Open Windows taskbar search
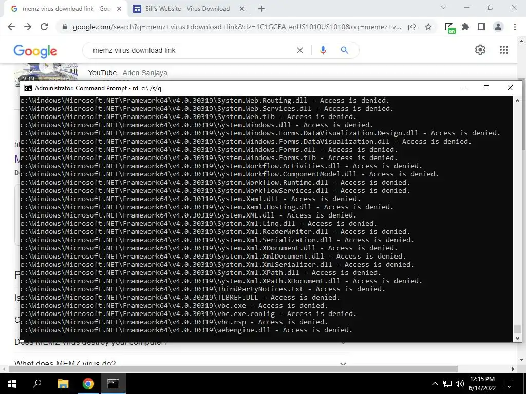The image size is (526, 394). tap(37, 384)
